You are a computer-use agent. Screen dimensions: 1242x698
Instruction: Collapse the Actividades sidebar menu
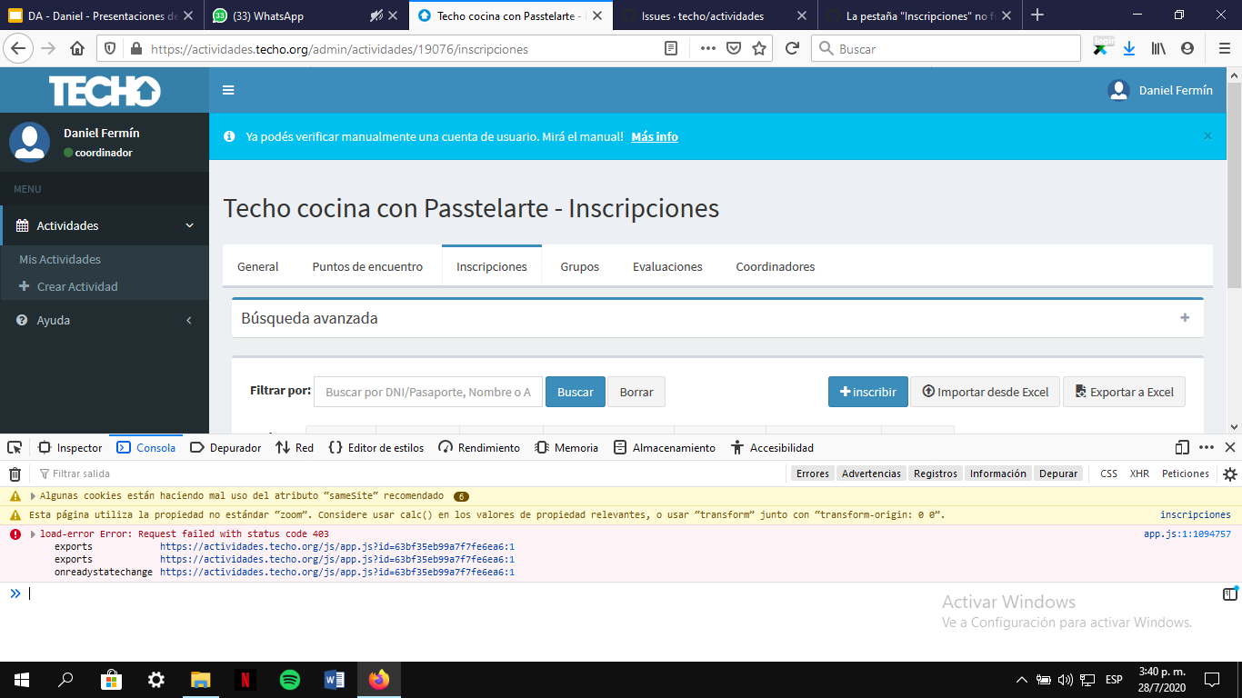pos(105,225)
